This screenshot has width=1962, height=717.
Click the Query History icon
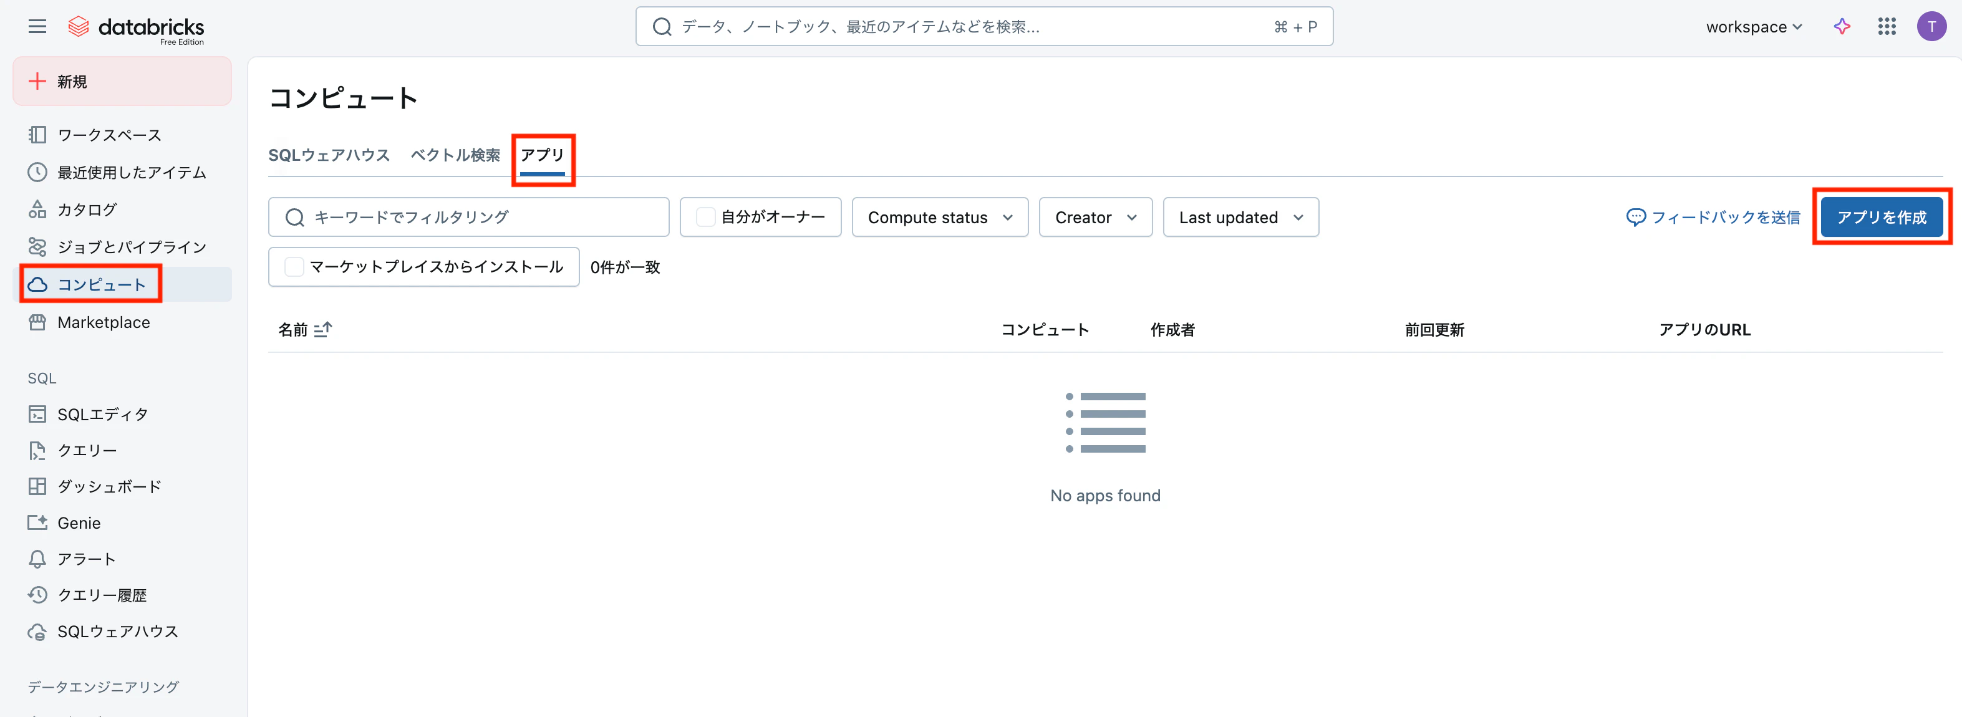click(37, 595)
